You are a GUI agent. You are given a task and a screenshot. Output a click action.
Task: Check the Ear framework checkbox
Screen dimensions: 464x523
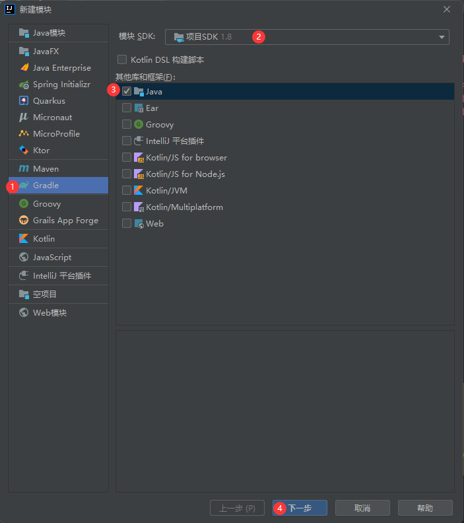(127, 108)
